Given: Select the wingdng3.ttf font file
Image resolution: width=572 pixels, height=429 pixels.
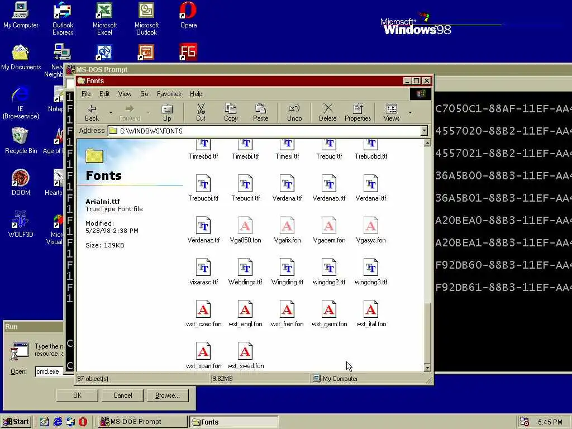Looking at the screenshot, I should [x=371, y=272].
